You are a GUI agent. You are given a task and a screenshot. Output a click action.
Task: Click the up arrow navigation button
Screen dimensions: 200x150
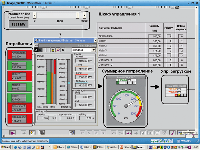[89, 133]
